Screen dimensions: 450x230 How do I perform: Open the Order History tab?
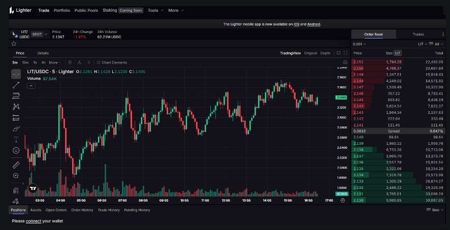pos(82,210)
